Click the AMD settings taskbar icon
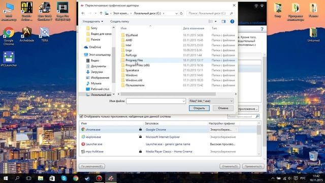The image size is (325, 183). [111, 178]
